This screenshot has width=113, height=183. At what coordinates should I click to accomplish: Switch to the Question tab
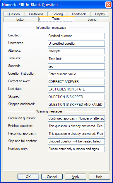(14, 14)
